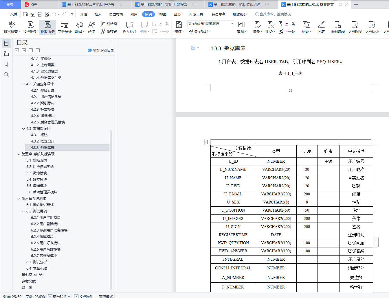Image resolution: width=389 pixels, height=298 pixels.
Task: Switch to the 插入 ribbon tab
Action: point(98,14)
